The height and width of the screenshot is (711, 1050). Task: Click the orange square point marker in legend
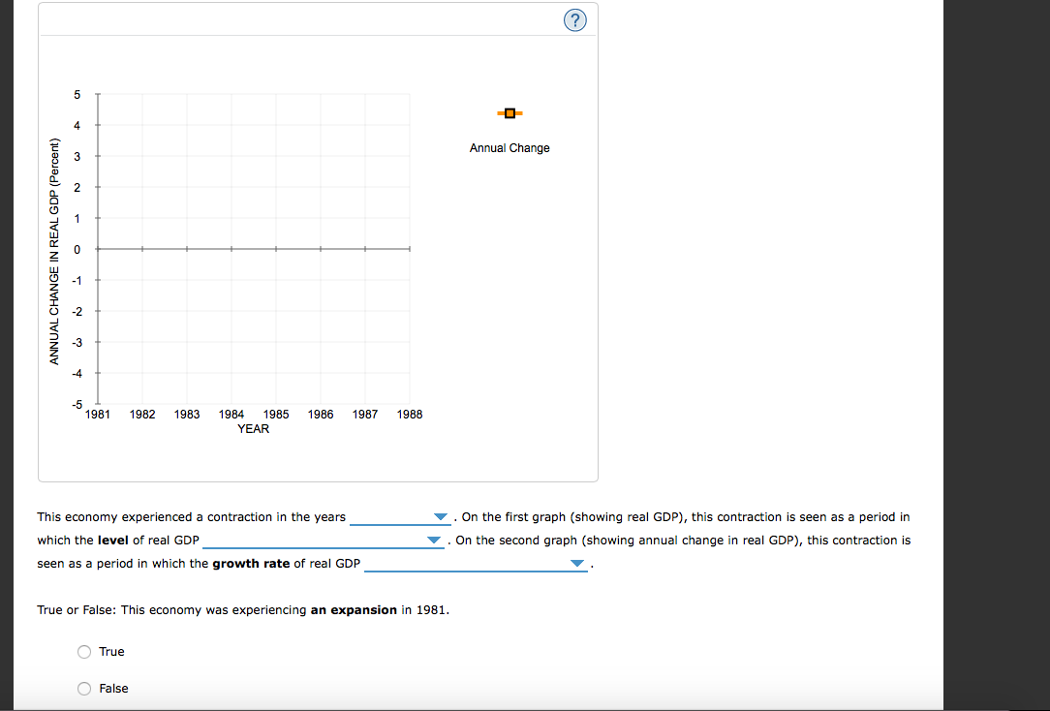(510, 113)
